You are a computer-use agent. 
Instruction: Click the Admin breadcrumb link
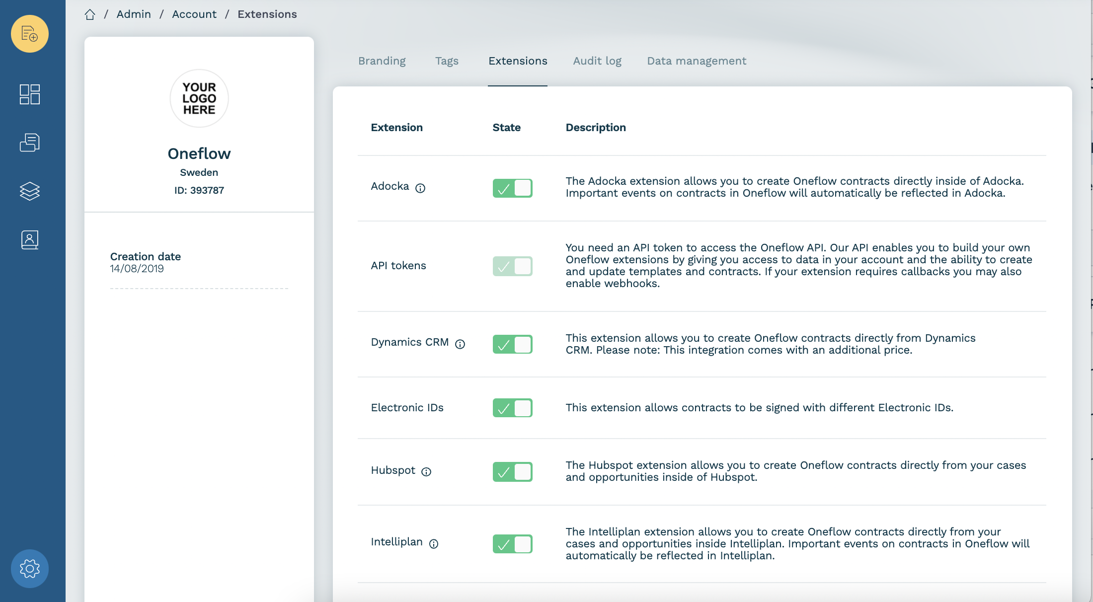pos(134,14)
